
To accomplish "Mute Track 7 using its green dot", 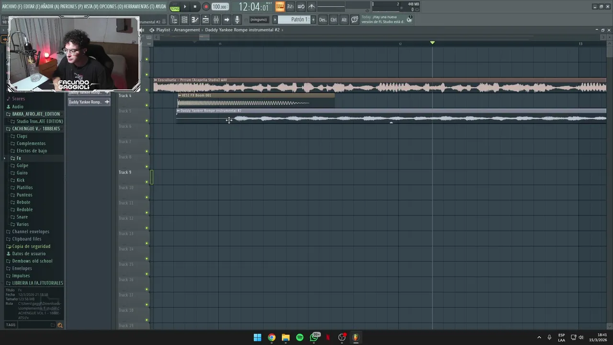I will click(147, 151).
